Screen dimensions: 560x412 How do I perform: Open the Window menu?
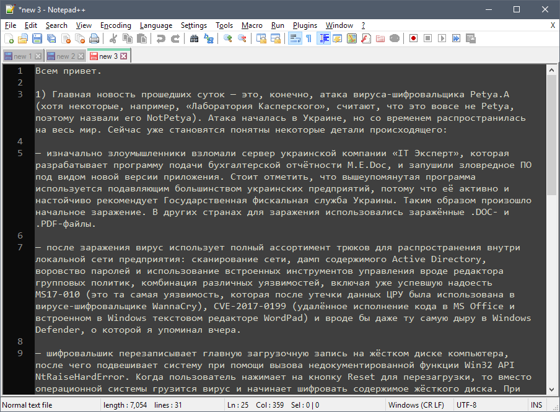(339, 25)
